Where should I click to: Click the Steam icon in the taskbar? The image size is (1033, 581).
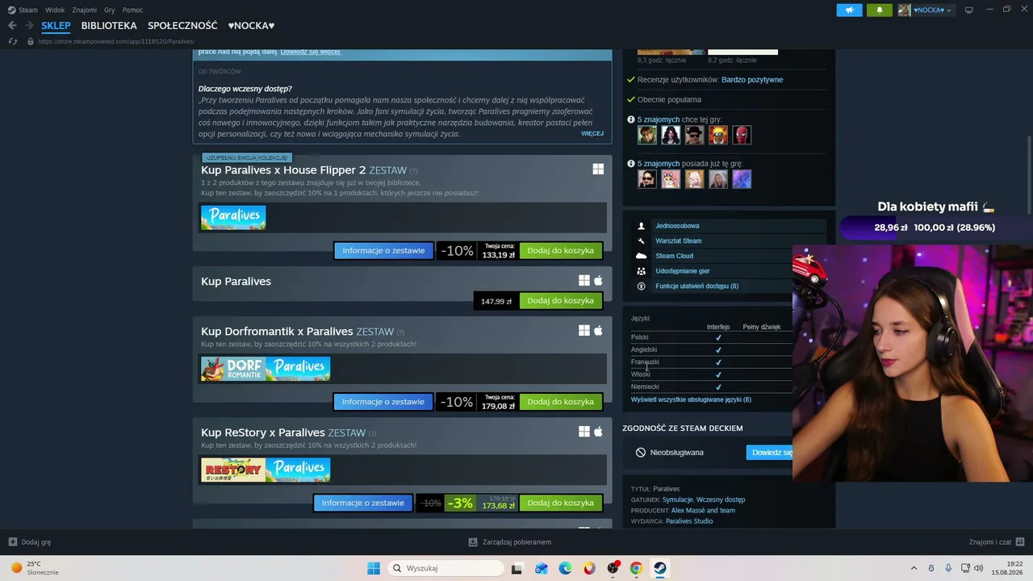[660, 568]
